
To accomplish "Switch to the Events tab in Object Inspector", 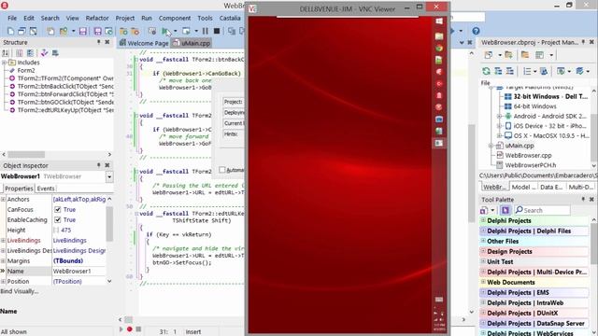I will [46, 189].
